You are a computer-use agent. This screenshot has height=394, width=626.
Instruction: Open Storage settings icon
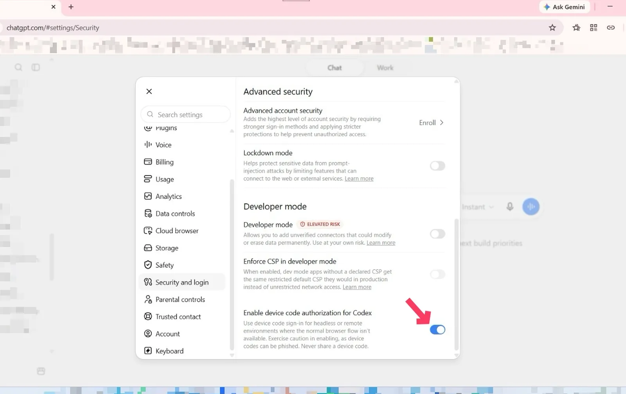click(148, 248)
